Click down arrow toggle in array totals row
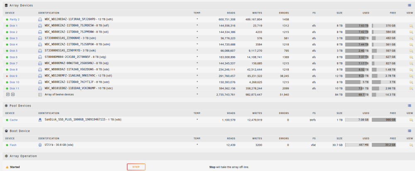This screenshot has height=171, width=415. [x=7, y=95]
